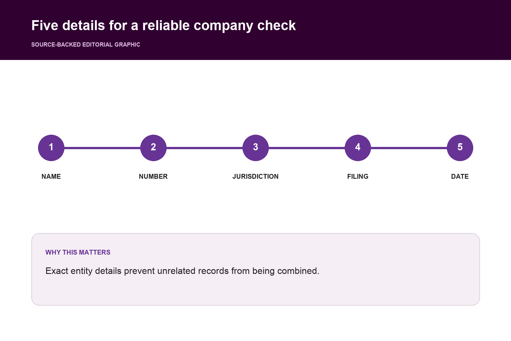
Task: Click the step 2 circle marker
Action: [153, 148]
